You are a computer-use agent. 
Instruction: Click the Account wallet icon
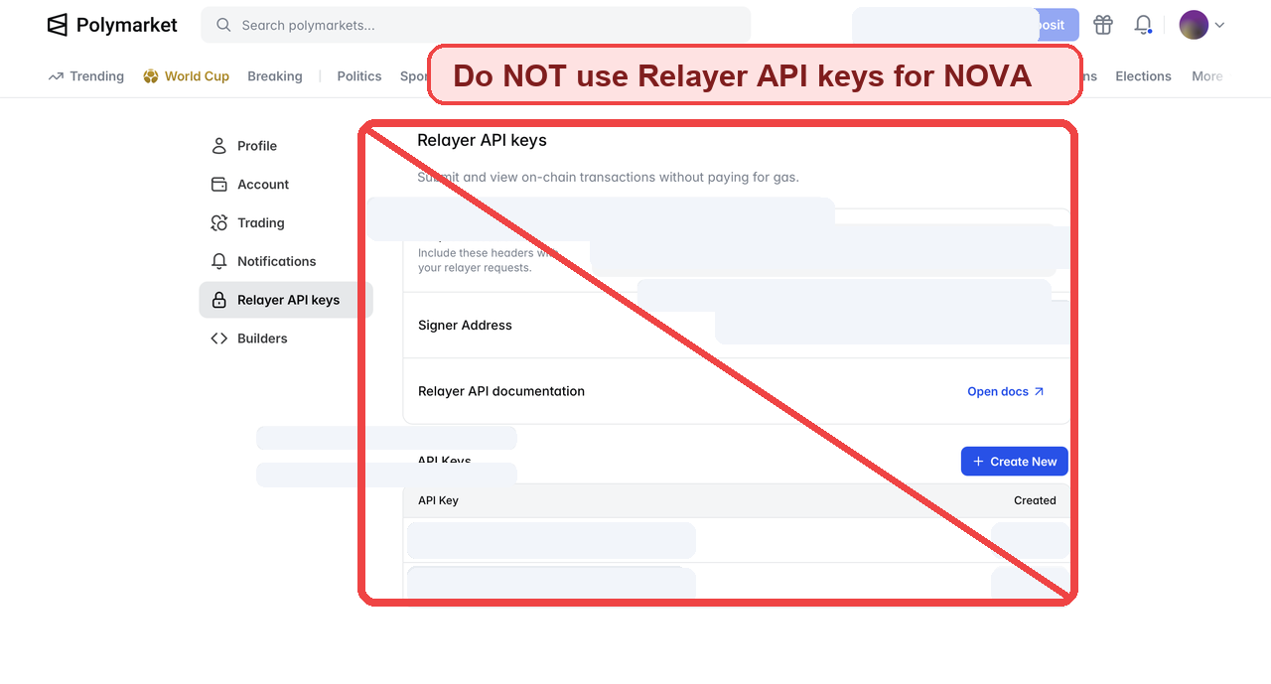click(x=219, y=185)
